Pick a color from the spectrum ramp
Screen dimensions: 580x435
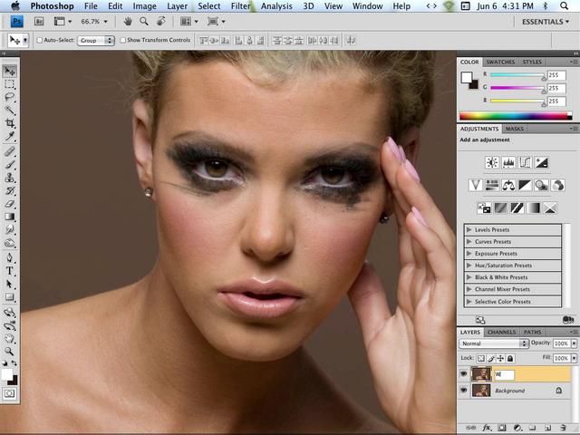(x=516, y=116)
